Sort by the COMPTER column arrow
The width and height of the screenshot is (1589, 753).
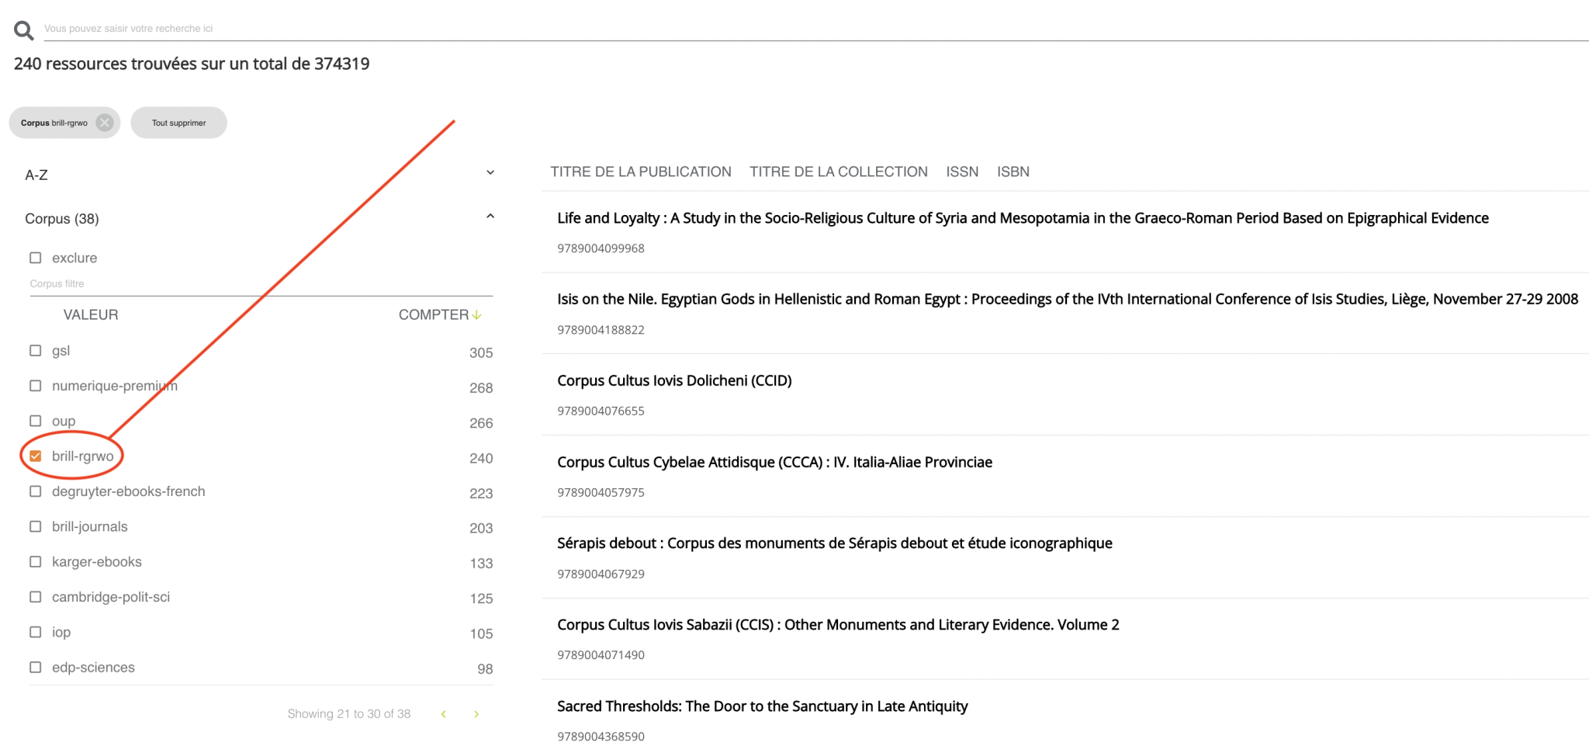476,314
